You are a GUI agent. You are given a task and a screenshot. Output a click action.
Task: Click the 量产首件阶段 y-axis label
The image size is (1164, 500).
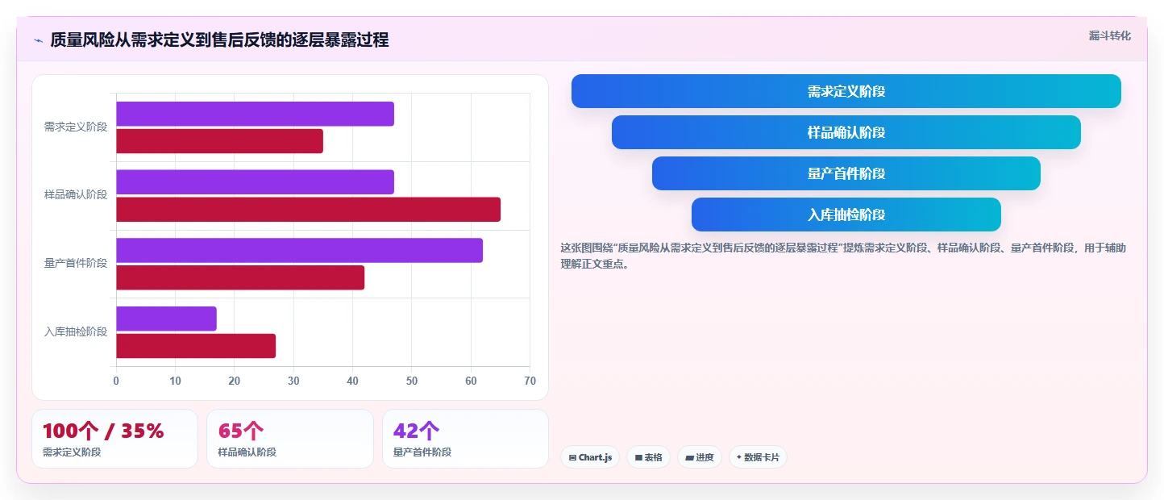click(x=76, y=264)
